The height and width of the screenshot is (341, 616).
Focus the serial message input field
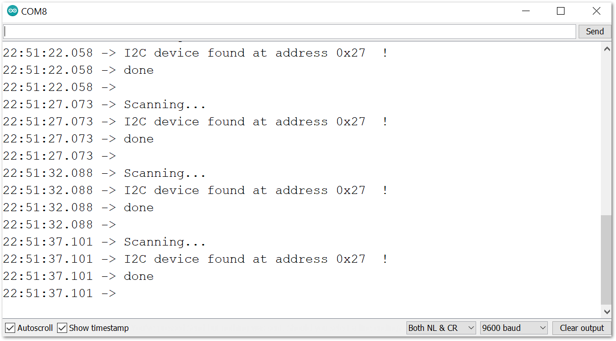coord(289,31)
